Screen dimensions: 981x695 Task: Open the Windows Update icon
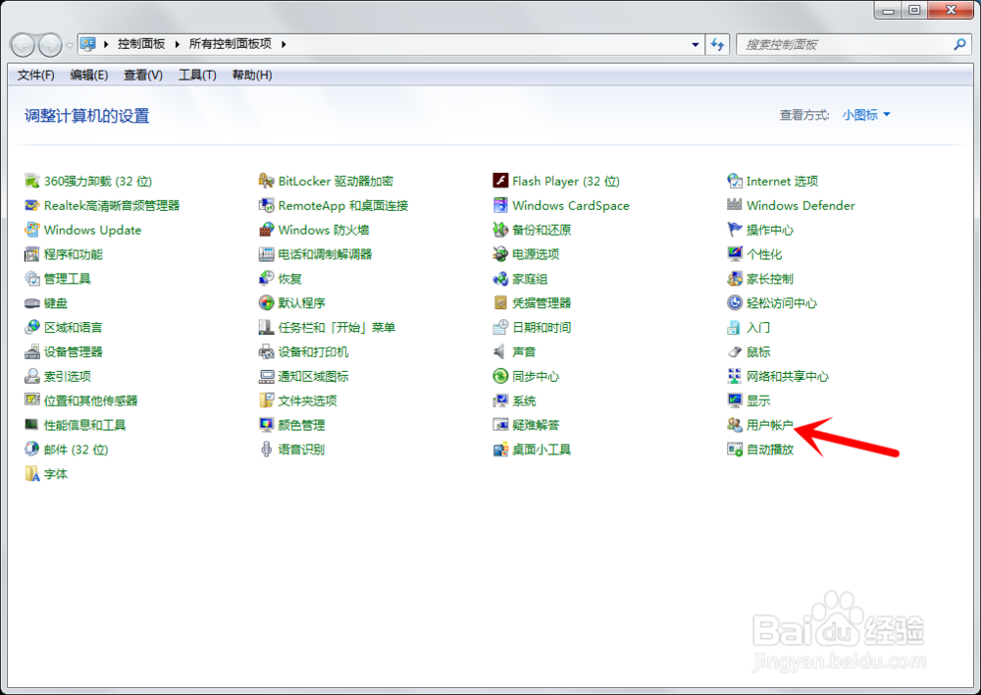click(32, 230)
